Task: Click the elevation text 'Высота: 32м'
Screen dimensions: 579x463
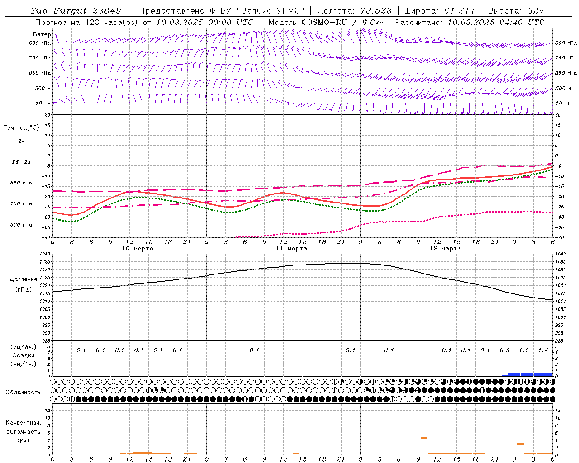Action: [x=516, y=11]
